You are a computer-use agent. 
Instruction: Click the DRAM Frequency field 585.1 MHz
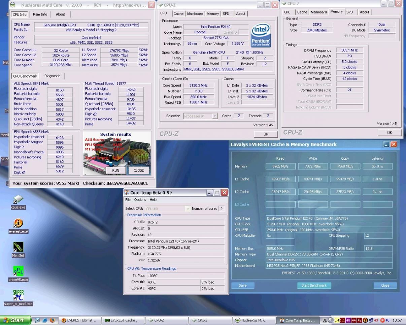pos(349,51)
